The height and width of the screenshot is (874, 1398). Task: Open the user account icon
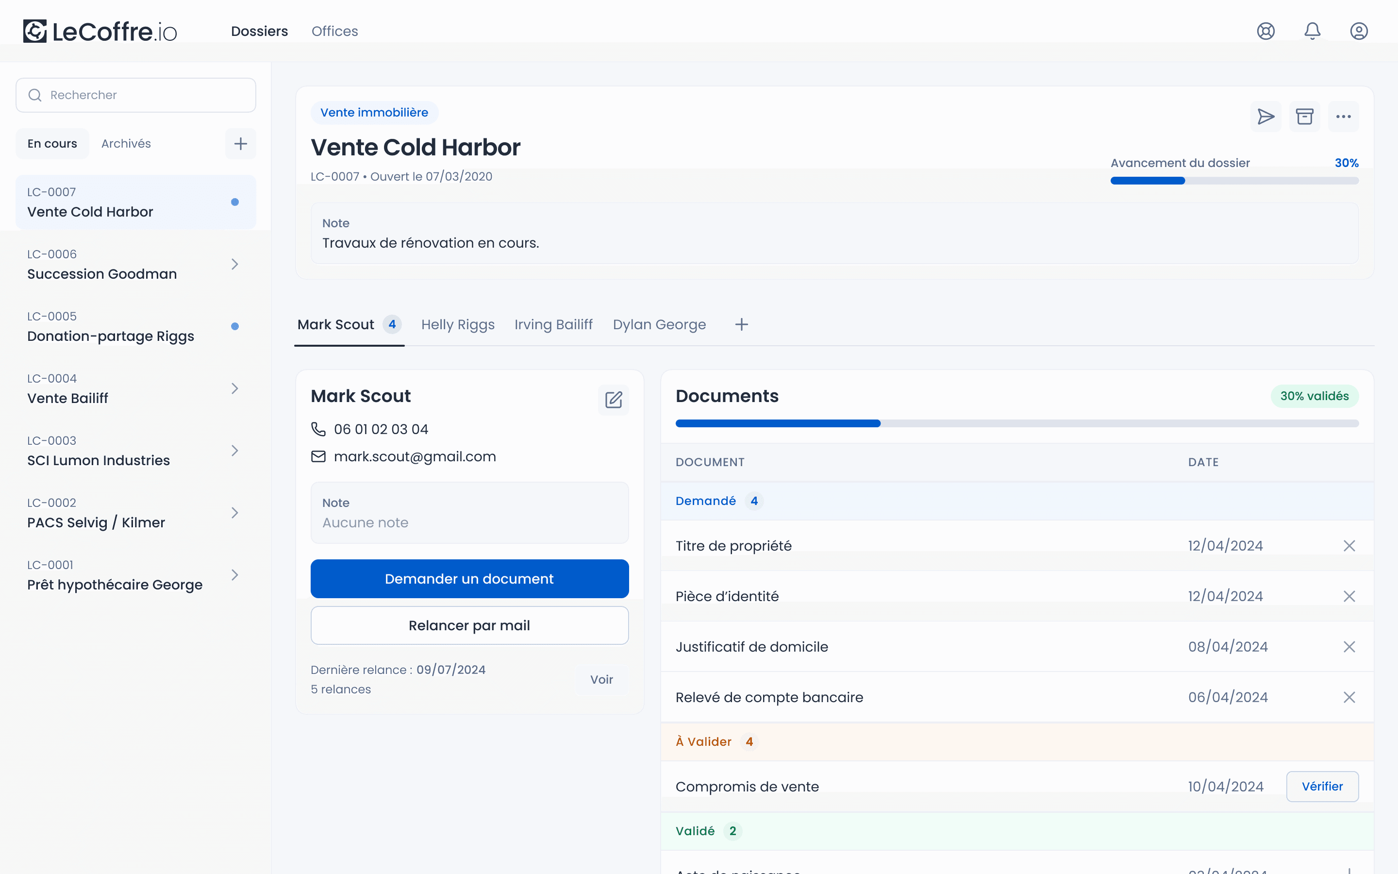(1359, 31)
